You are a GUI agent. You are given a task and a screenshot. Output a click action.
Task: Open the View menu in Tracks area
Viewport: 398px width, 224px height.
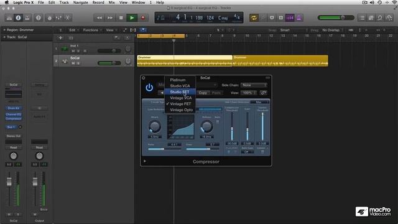tap(111, 30)
